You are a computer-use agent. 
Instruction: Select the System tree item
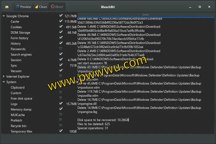click(11, 82)
